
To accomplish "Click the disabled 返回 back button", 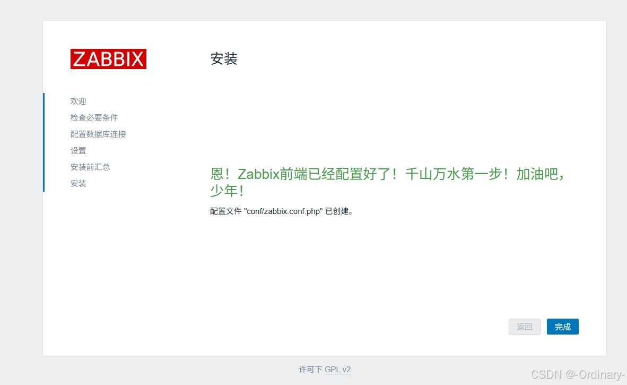I will pos(524,327).
